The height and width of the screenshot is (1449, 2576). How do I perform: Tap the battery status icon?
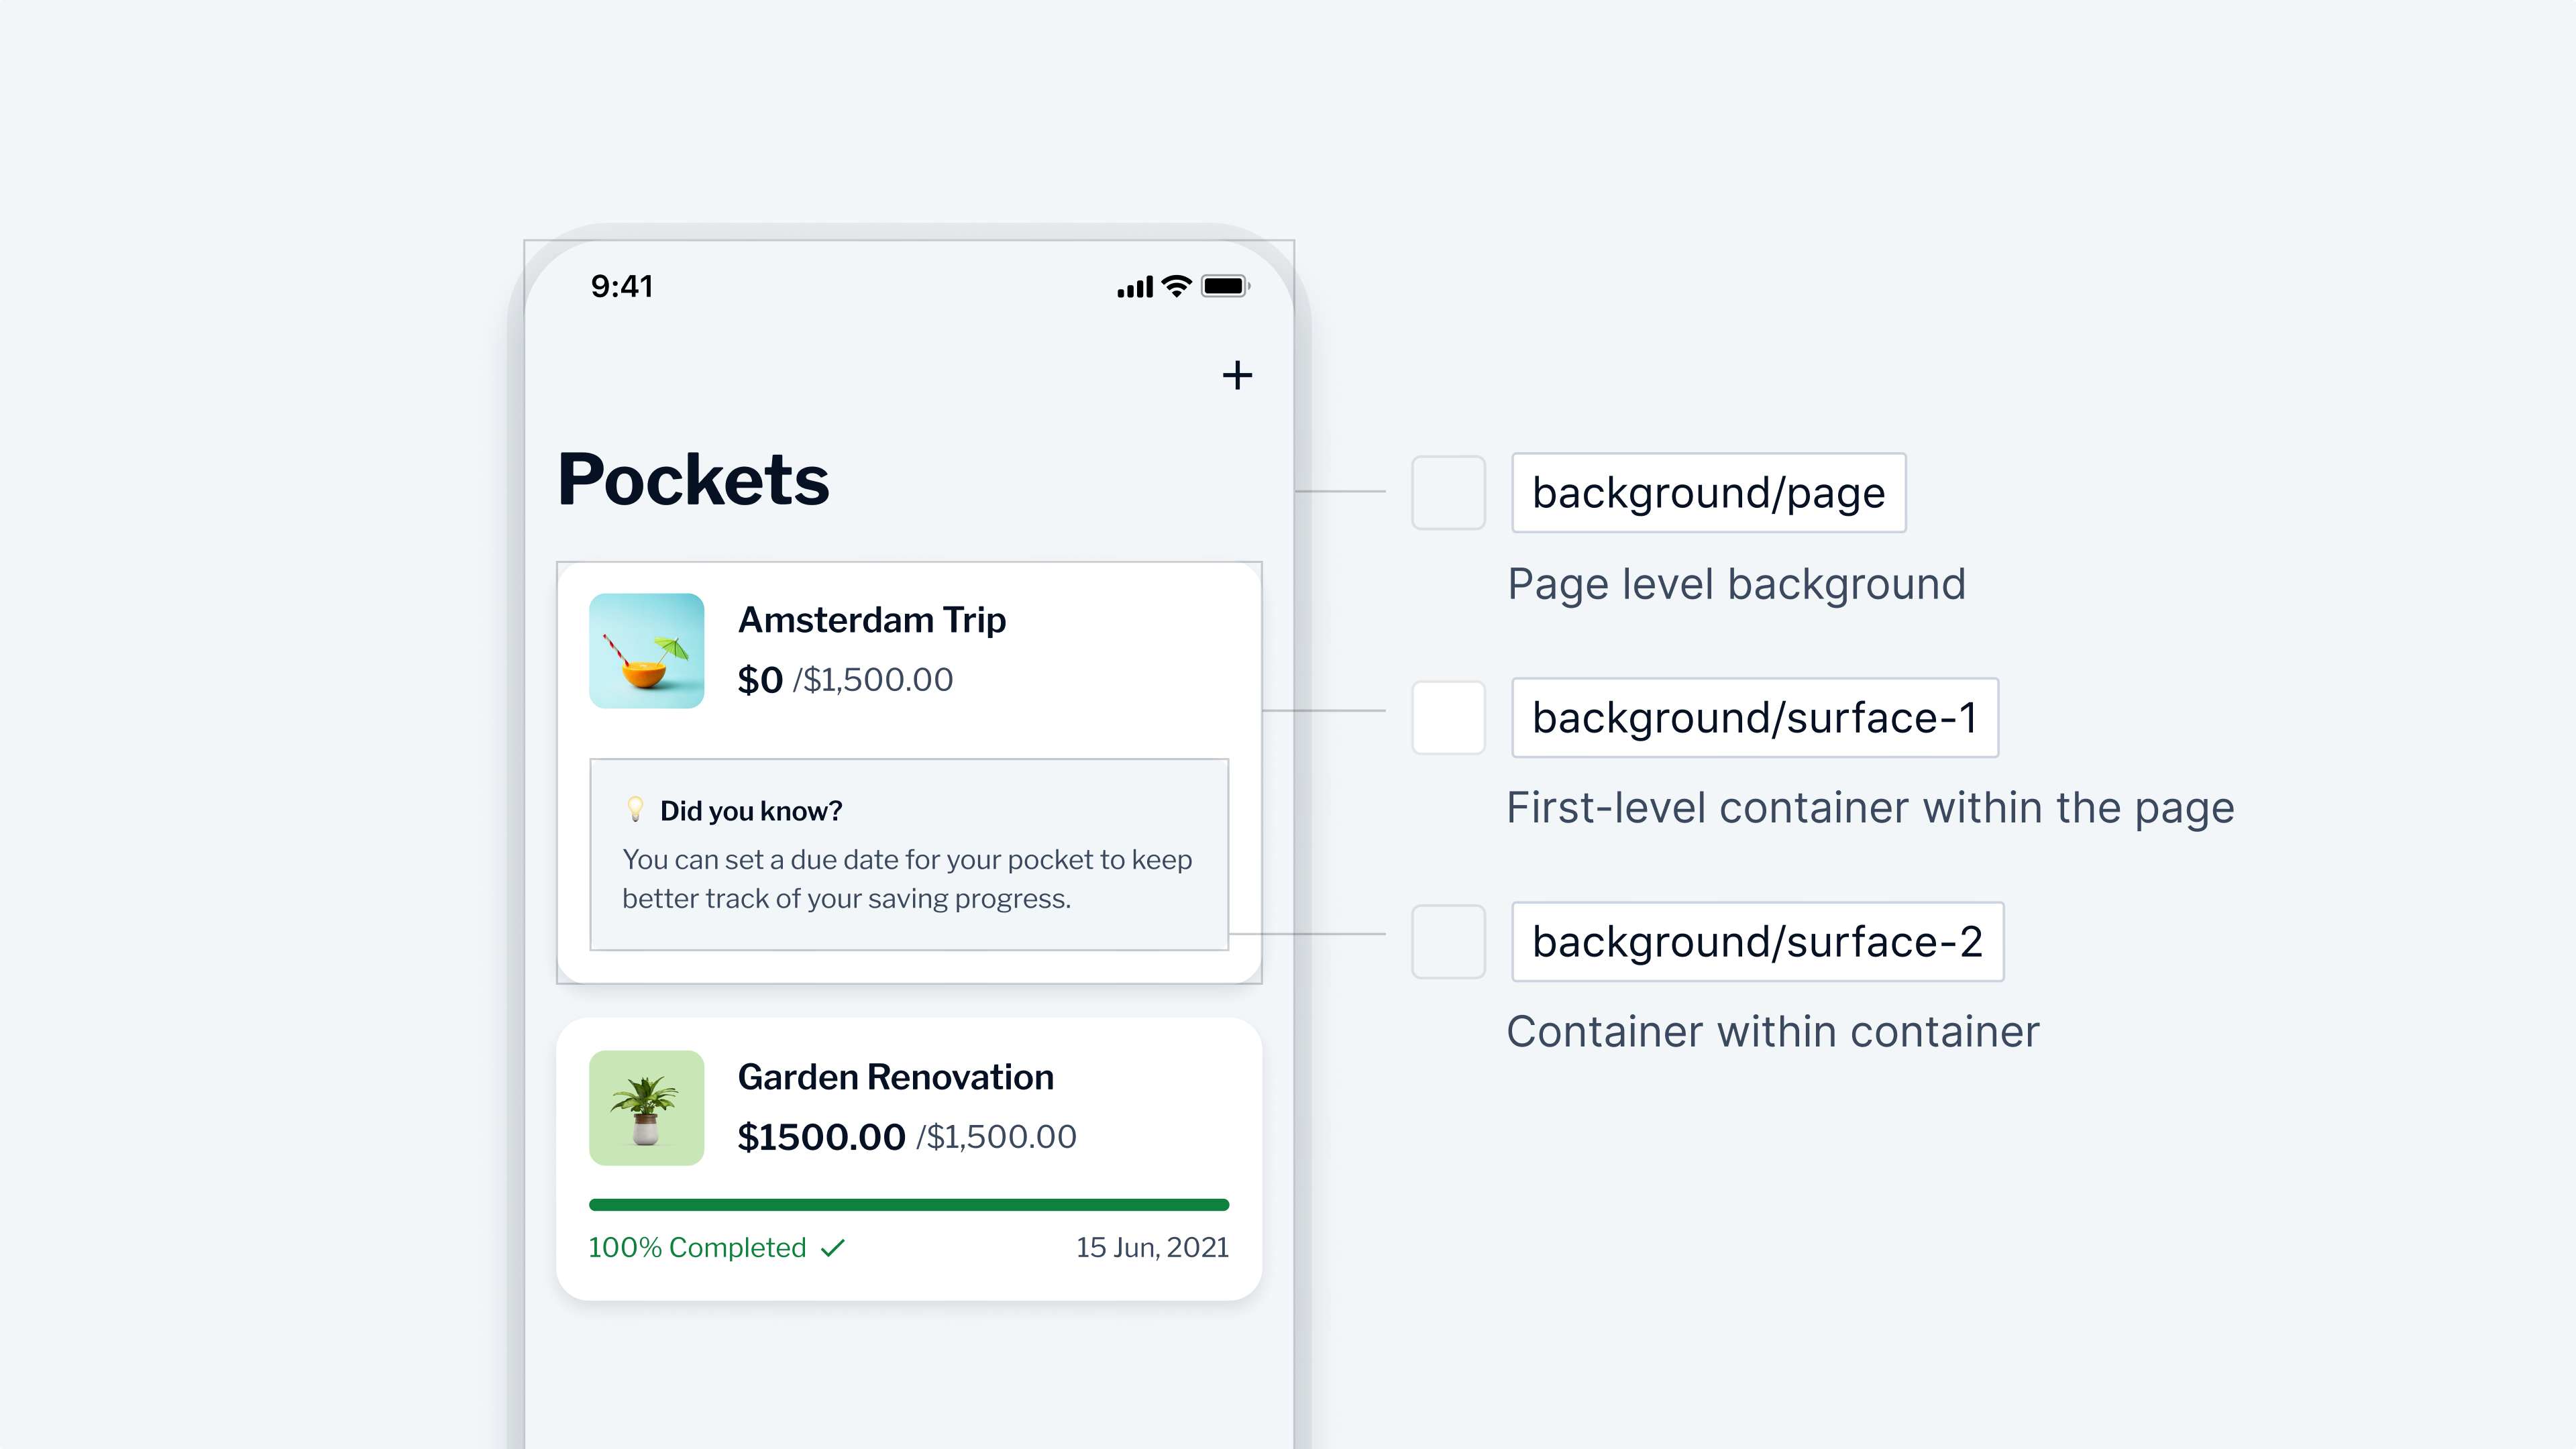pos(1224,287)
